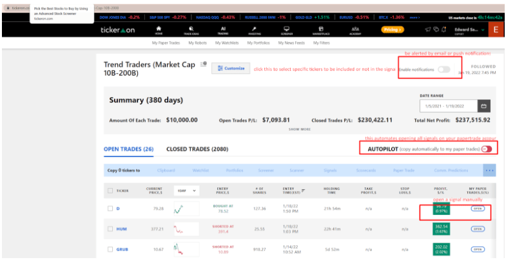Open the HUM ticker mini chart

186,229
